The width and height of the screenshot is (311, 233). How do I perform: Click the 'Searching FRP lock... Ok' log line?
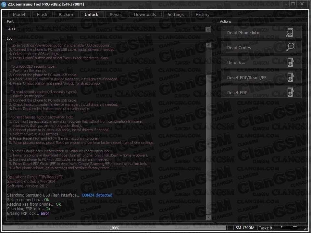(x=29, y=209)
